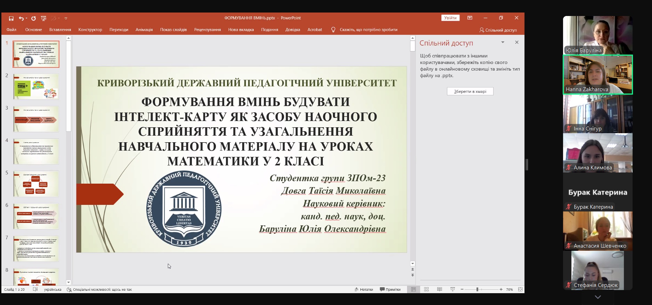Undo the last action
The width and height of the screenshot is (652, 305).
tap(21, 18)
